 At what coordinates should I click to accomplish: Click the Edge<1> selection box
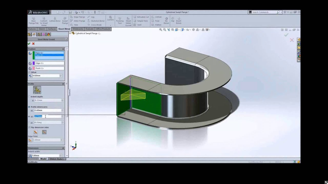click(49, 63)
